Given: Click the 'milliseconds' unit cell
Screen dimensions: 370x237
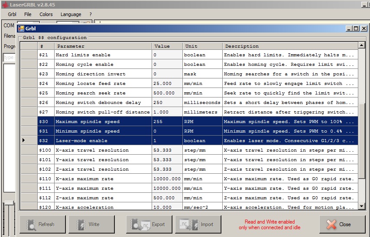Looking at the screenshot, I should pyautogui.click(x=202, y=102).
